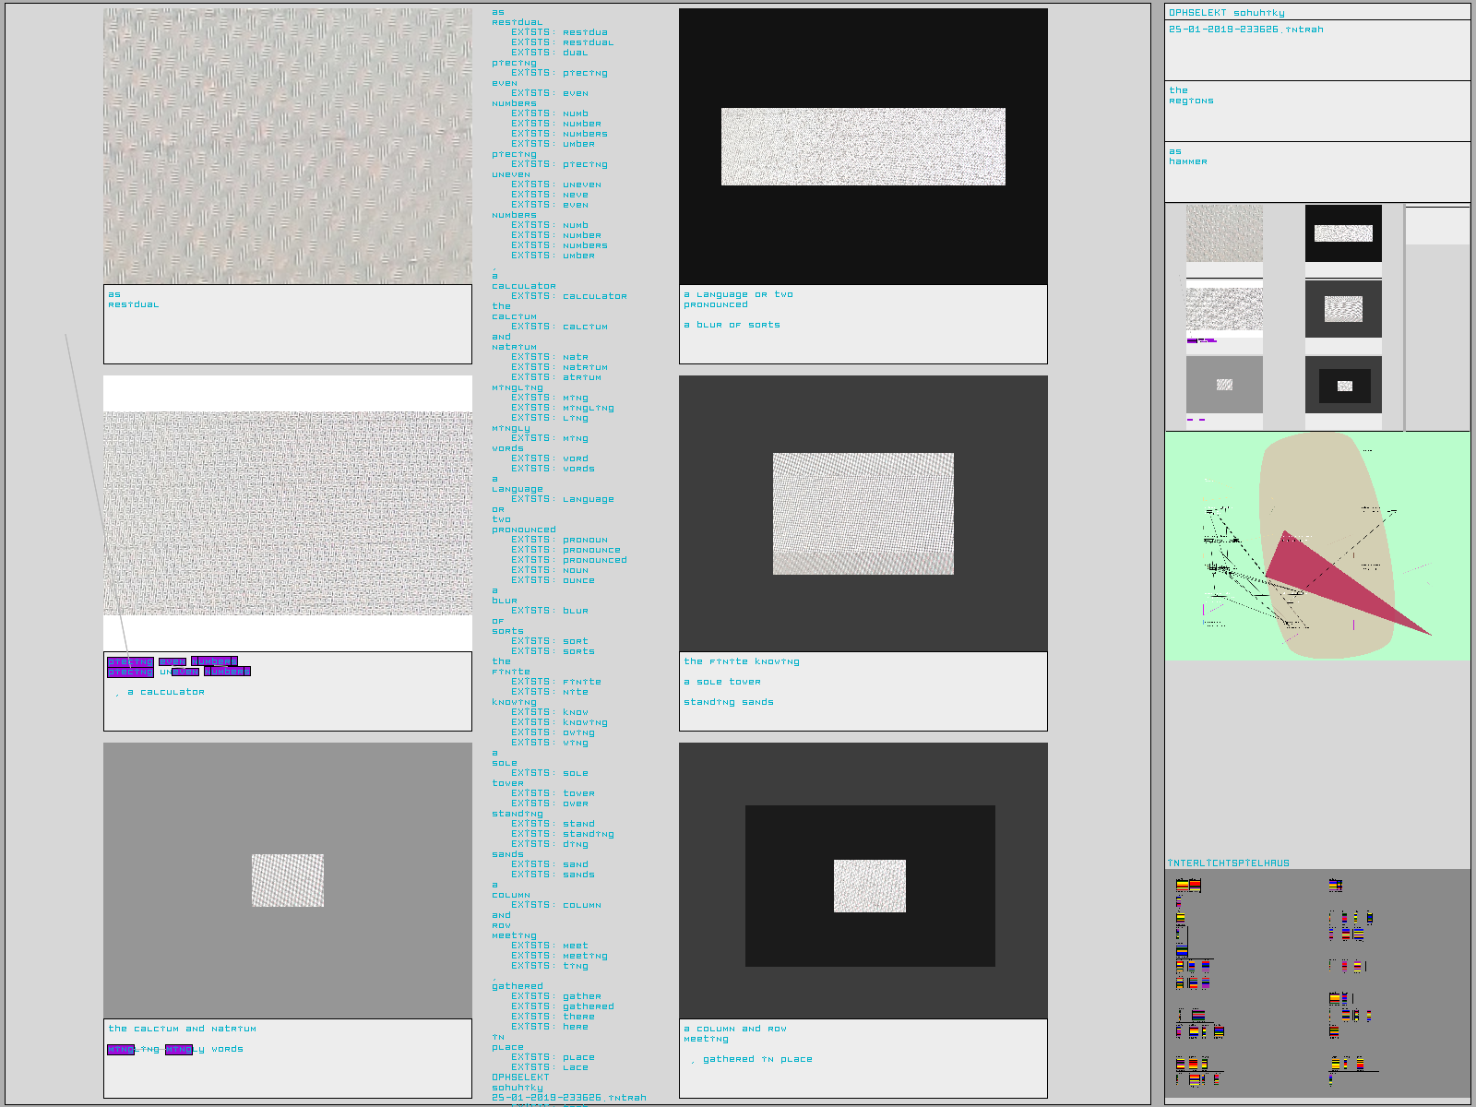
Task: Open the image above 'the finite knowing'
Action: click(863, 513)
